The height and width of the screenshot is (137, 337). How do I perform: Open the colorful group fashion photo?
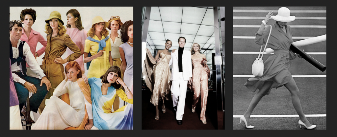(x=71, y=68)
